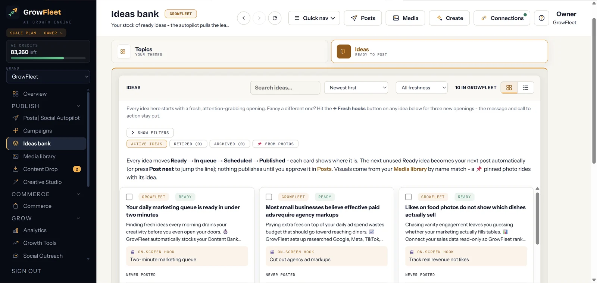Click the Commerce bag icon
Screen dimensions: 597x283
click(x=16, y=206)
